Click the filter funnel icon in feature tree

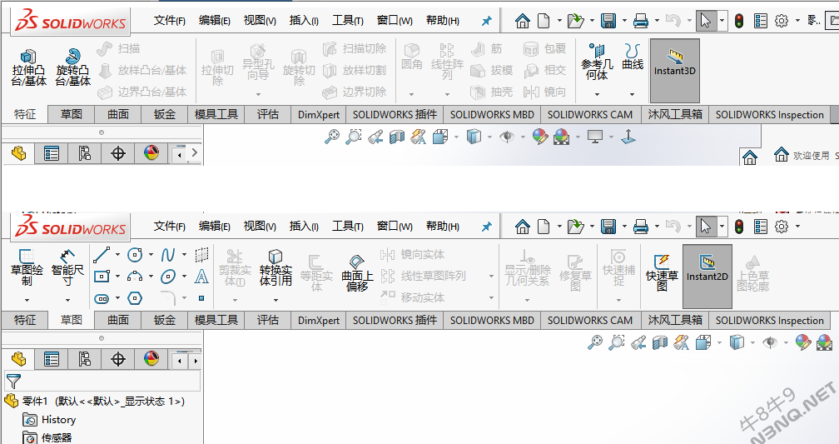[x=13, y=382]
